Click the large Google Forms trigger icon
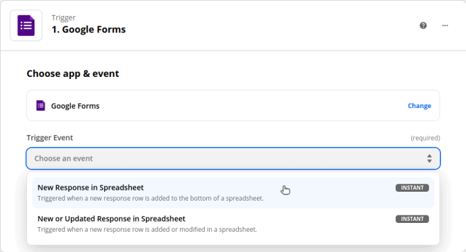This screenshot has width=466, height=252. coord(26,26)
